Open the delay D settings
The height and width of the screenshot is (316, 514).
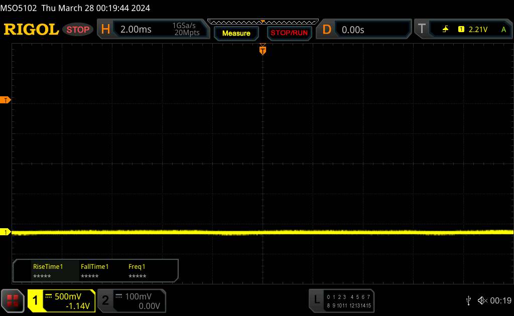click(x=327, y=30)
